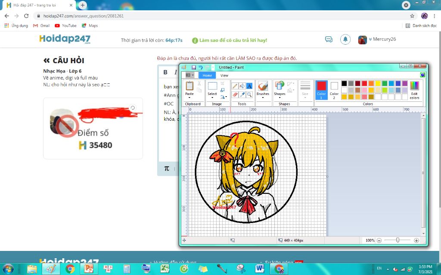This screenshot has width=441, height=275.
Task: Open the Select dropdown arrow
Action: pyautogui.click(x=212, y=98)
